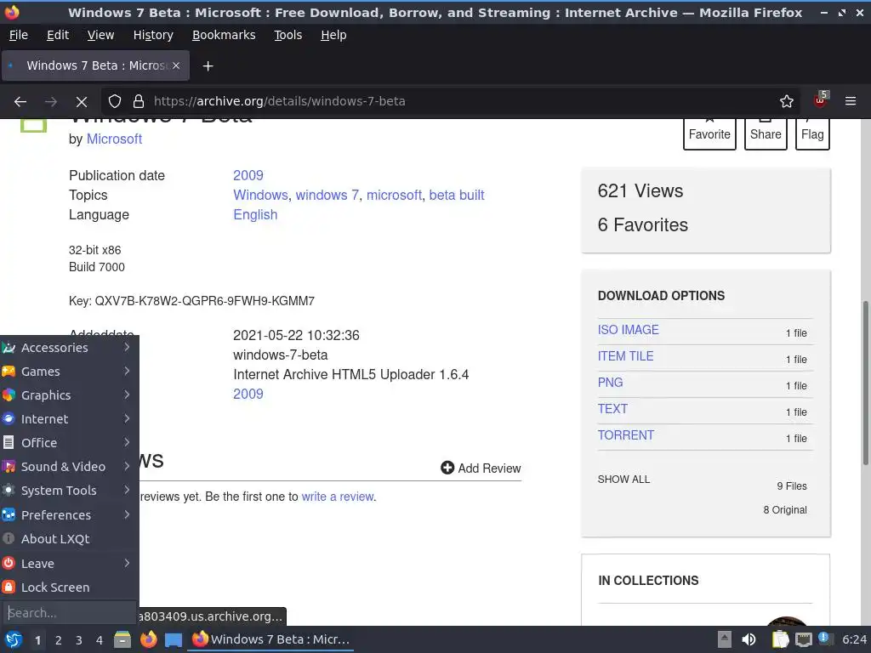This screenshot has height=653, width=871.
Task: Switch to virtual desktop 4
Action: tap(100, 640)
